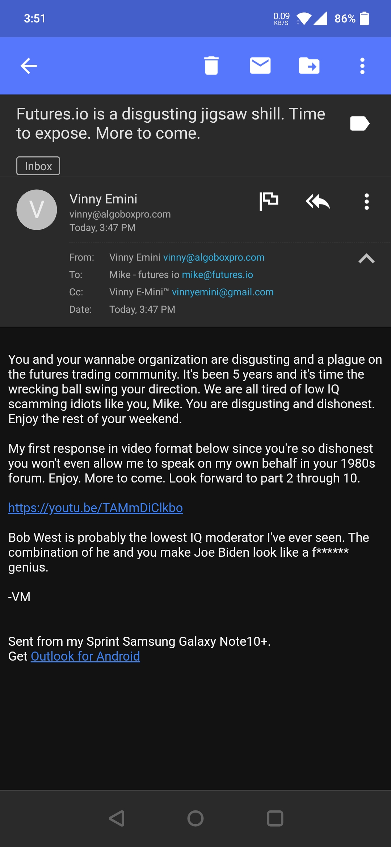Open the vinnyemini@gmail.com Cc address

point(223,292)
